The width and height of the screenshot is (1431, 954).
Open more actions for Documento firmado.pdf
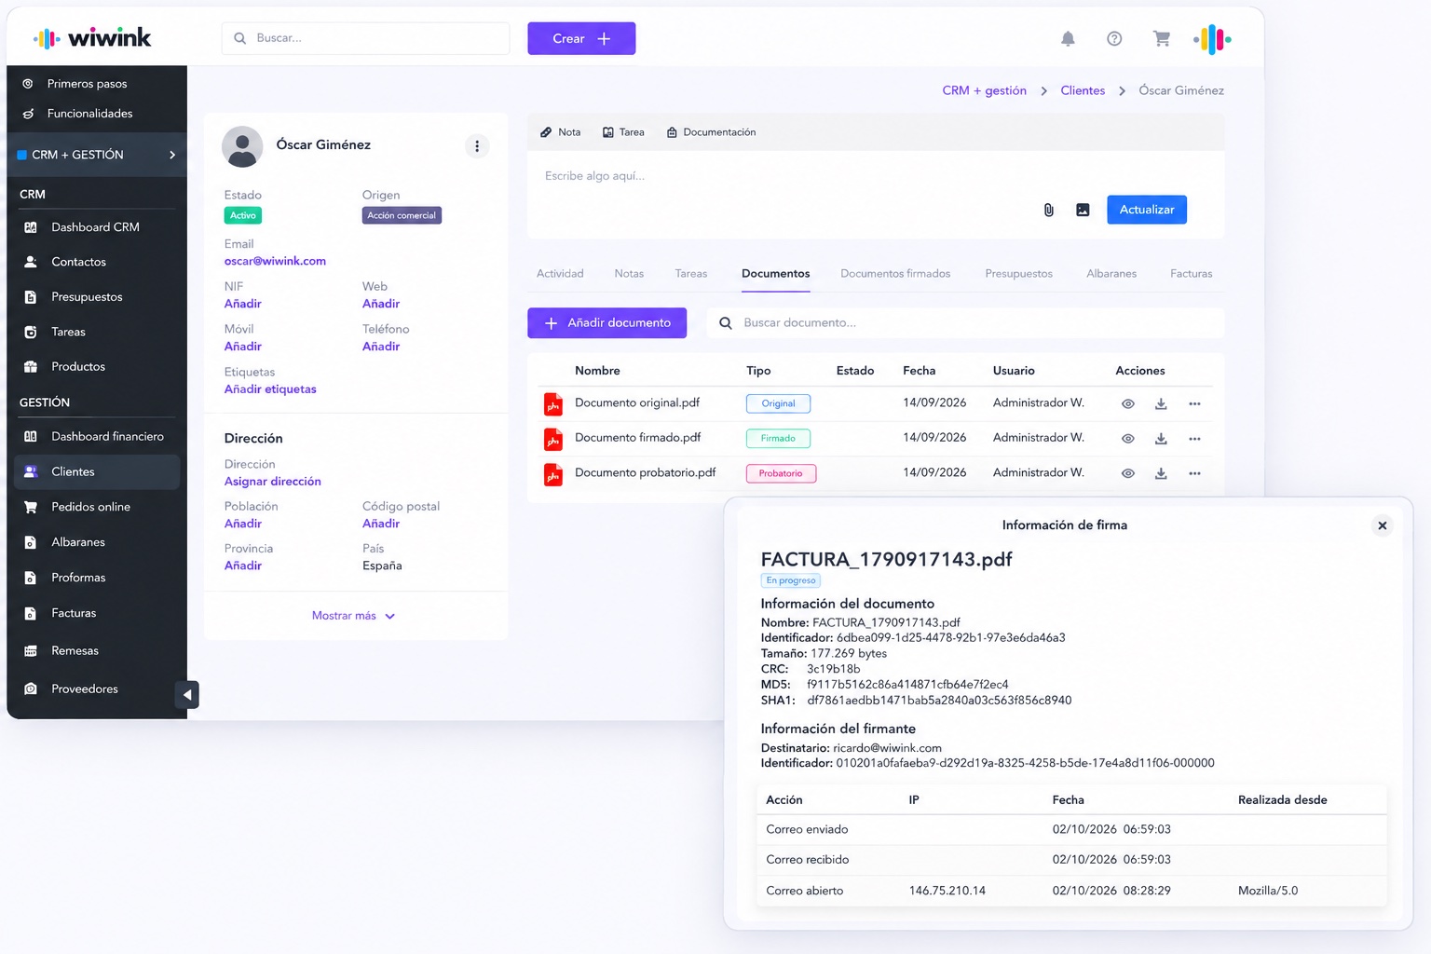point(1194,438)
